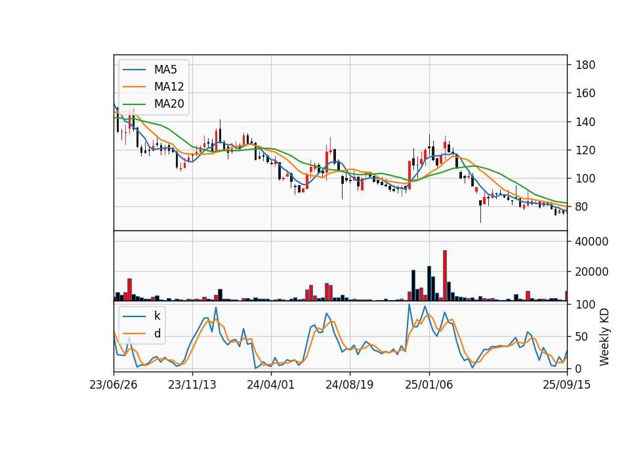This screenshot has width=630, height=453.
Task: Click the 40000 volume axis label
Action: 592,242
